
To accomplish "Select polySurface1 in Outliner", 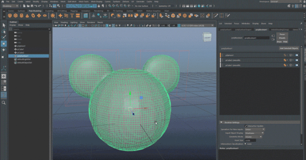I will point(29,56).
